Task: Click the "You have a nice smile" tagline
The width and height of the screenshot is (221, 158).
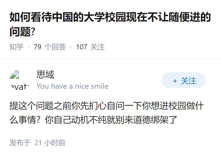Action: coord(72,86)
